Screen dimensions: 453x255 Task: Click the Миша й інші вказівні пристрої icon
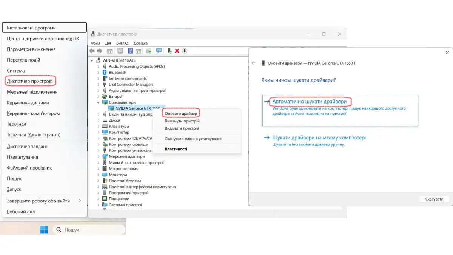[105, 163]
